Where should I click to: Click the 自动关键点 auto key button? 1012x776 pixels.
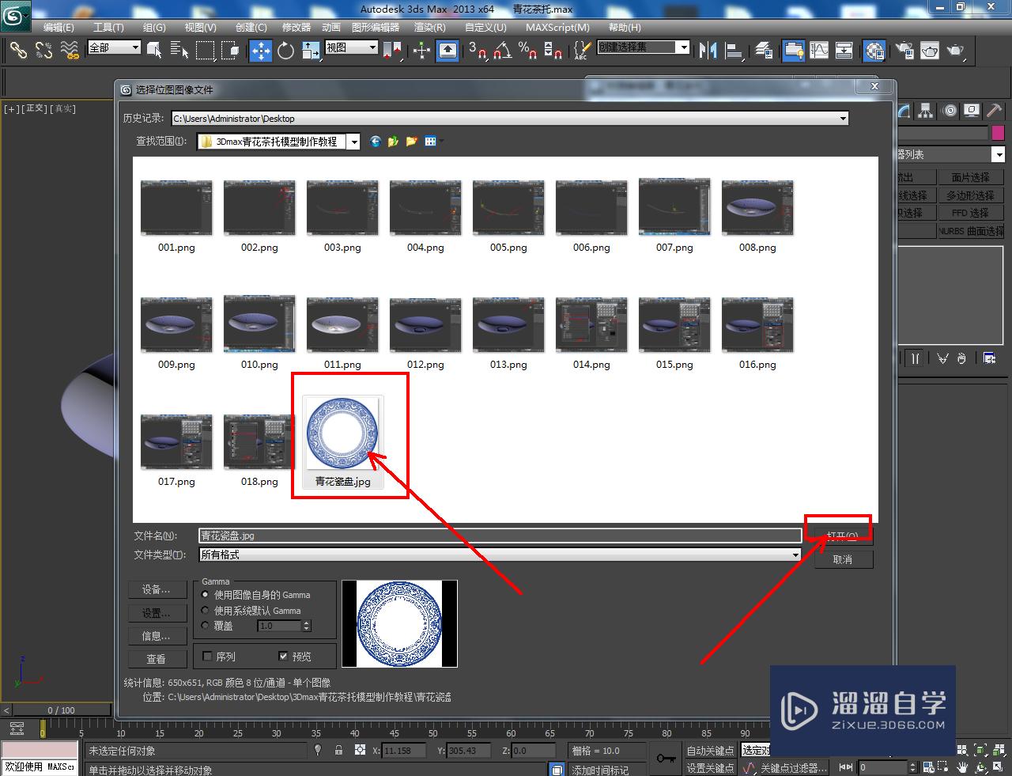tap(710, 751)
